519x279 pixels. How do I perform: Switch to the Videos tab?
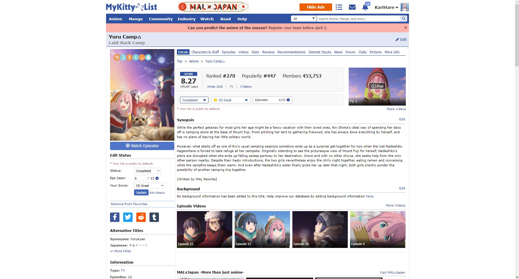(243, 52)
